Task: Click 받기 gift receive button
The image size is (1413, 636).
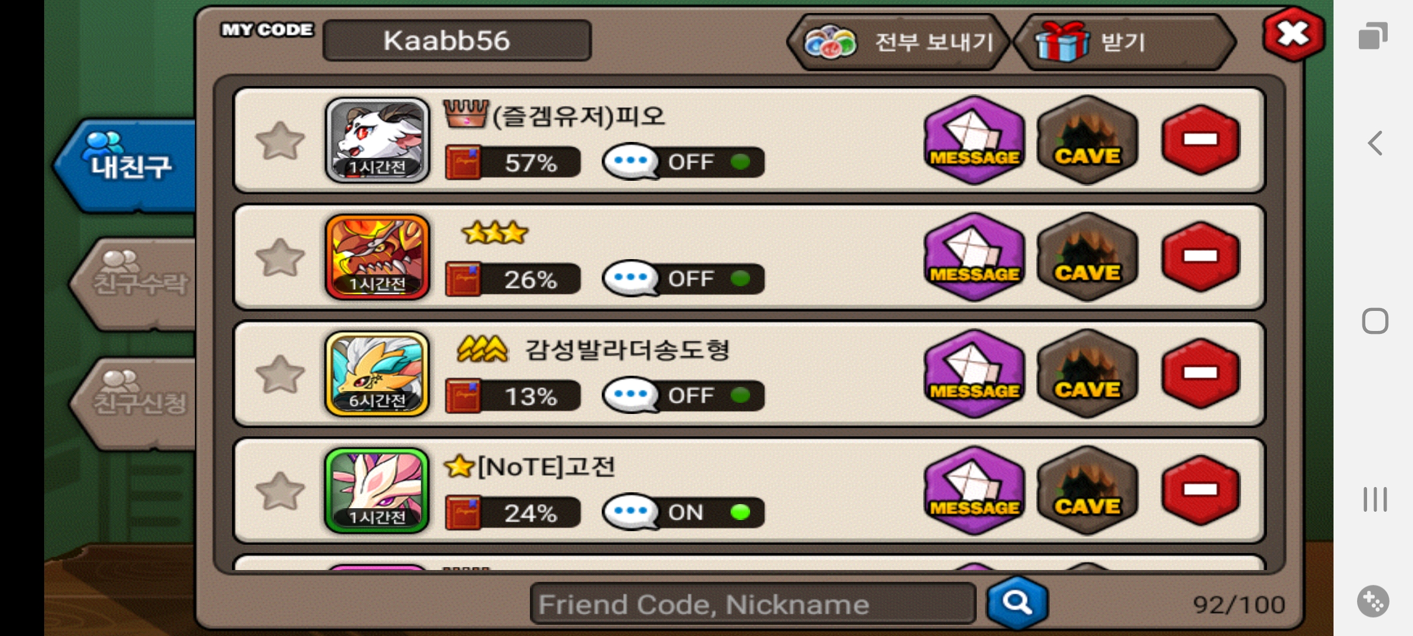Action: [x=1125, y=42]
